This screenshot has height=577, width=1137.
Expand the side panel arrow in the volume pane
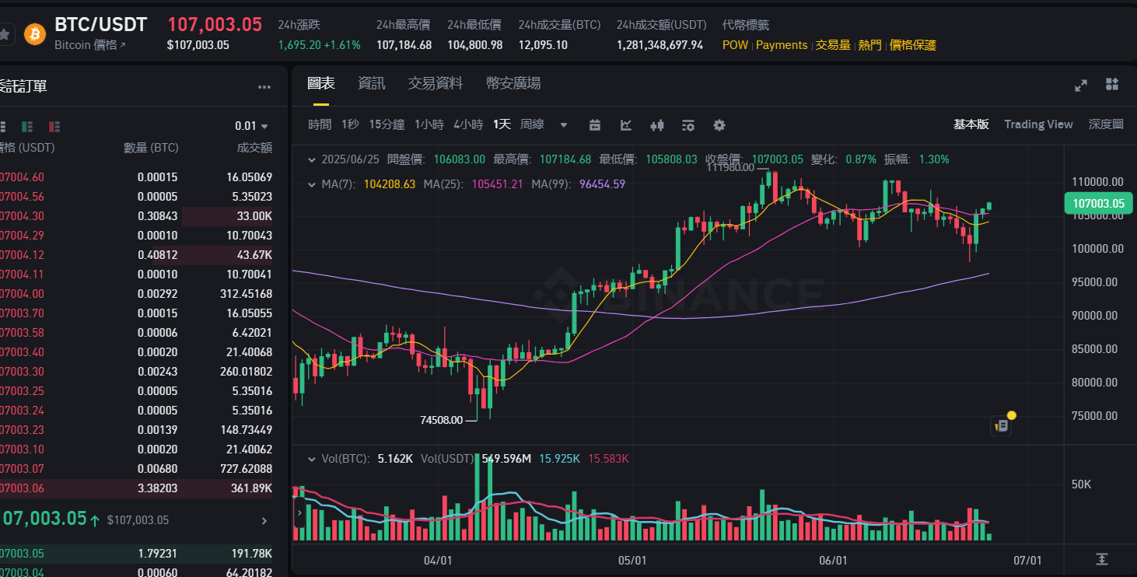click(x=299, y=512)
